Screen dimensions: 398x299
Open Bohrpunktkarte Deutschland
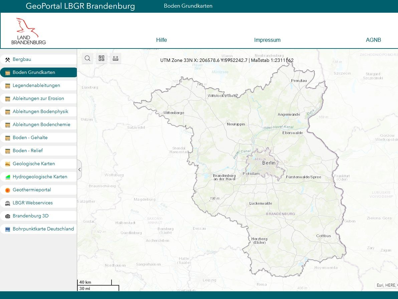pos(38,229)
